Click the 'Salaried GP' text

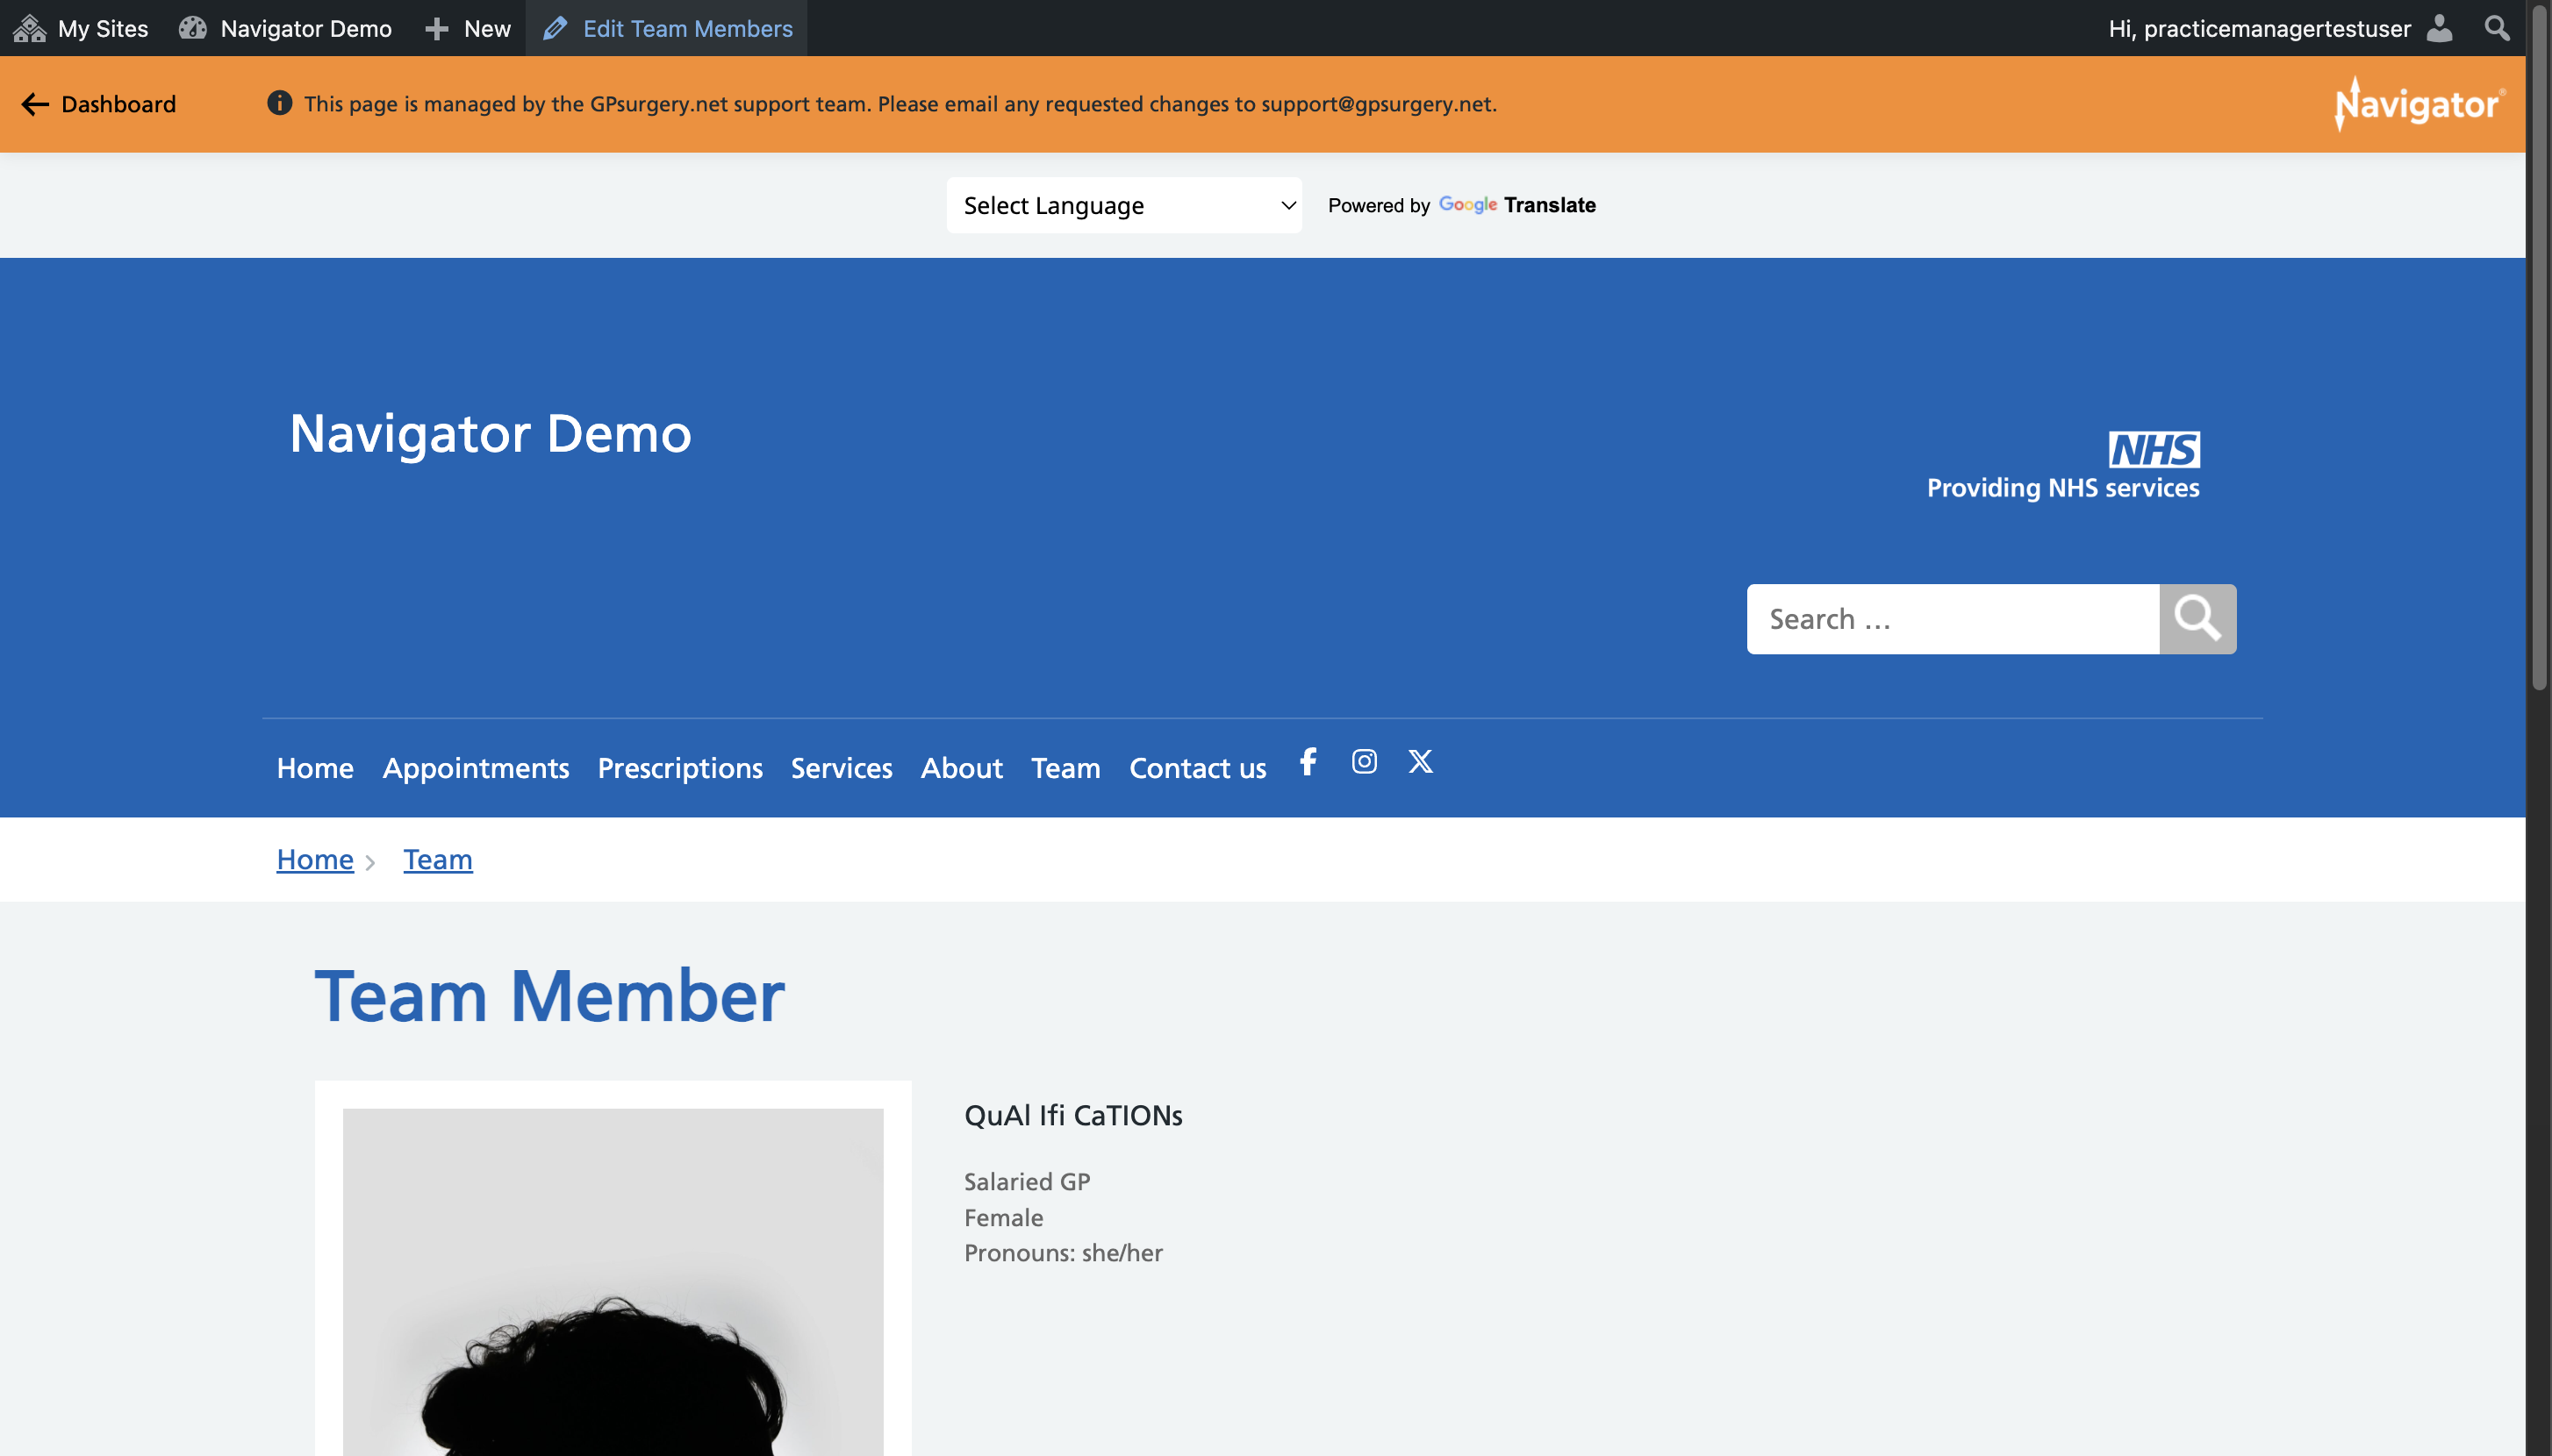coord(1027,1181)
